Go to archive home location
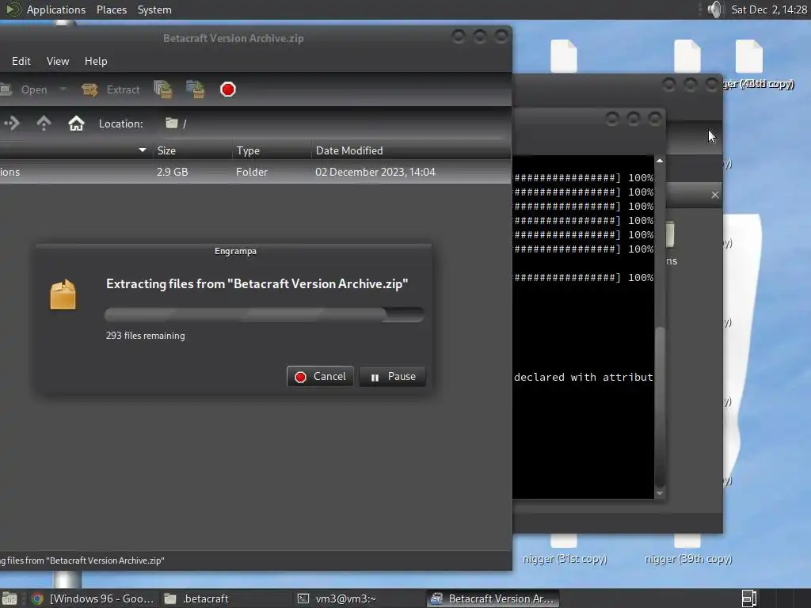Screen dimensions: 811x608 (76, 123)
